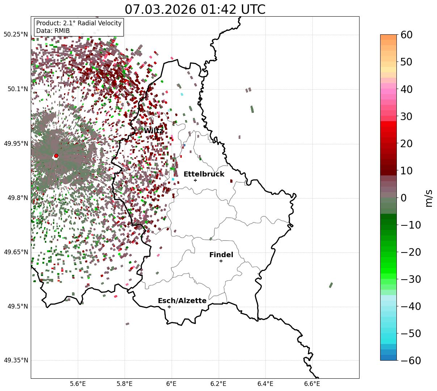Click the 49.8°N latitude tick label
This screenshot has width=437, height=391.
(17, 198)
